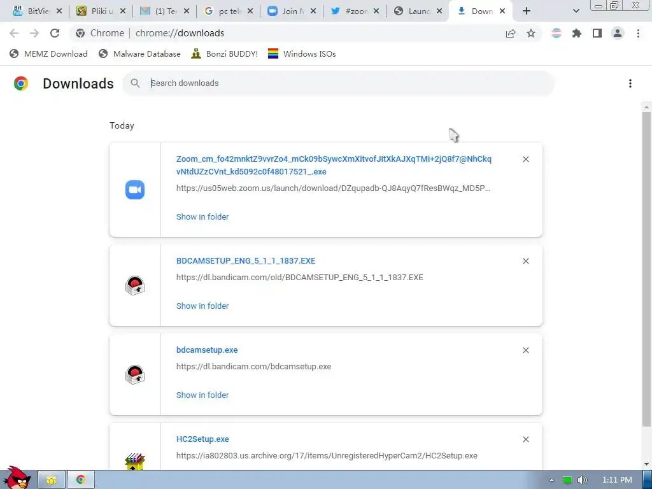652x489 pixels.
Task: Show the Zoom download in folder
Action: pyautogui.click(x=202, y=216)
